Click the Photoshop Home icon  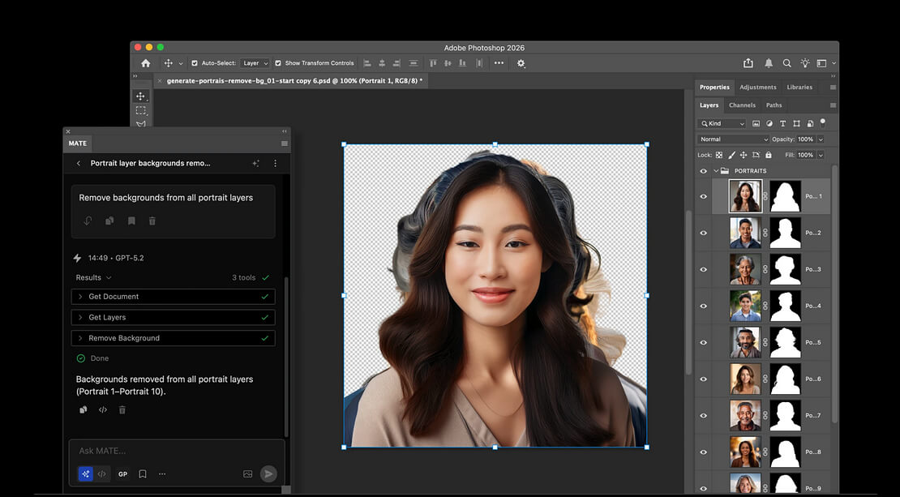click(146, 62)
